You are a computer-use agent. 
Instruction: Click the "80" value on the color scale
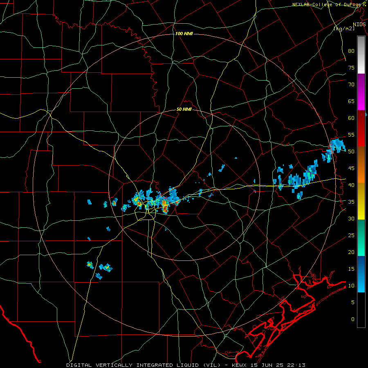(351, 51)
